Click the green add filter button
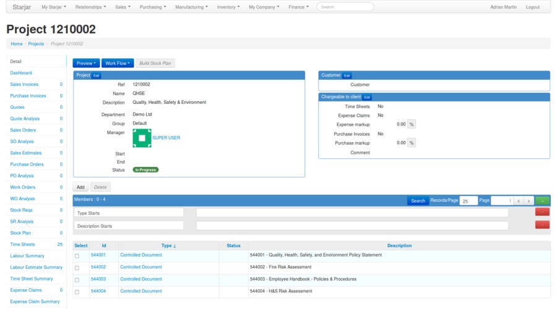 click(x=542, y=201)
